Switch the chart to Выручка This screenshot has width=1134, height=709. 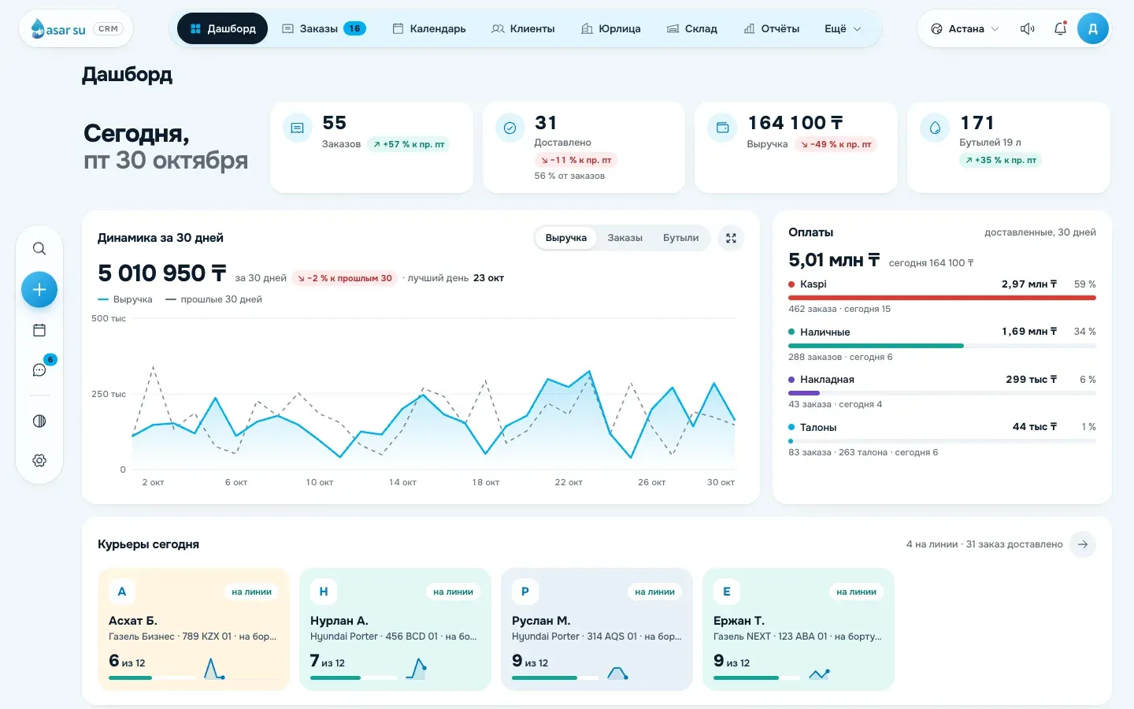click(x=565, y=238)
